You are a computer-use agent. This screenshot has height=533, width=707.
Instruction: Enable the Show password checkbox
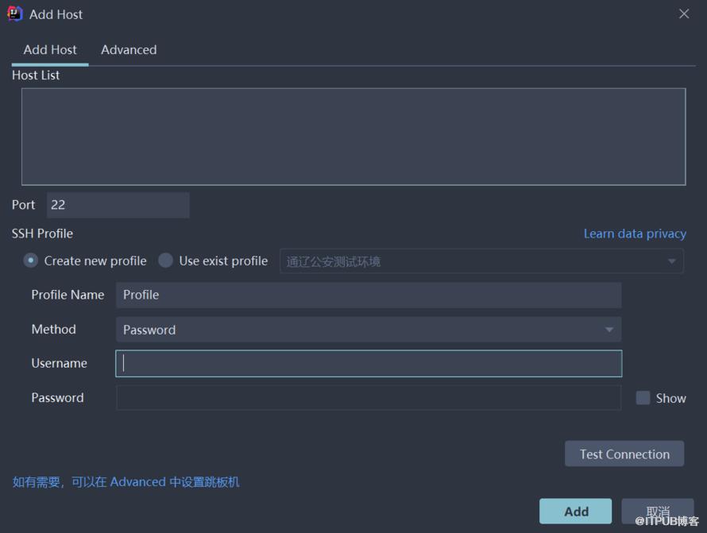tap(643, 398)
